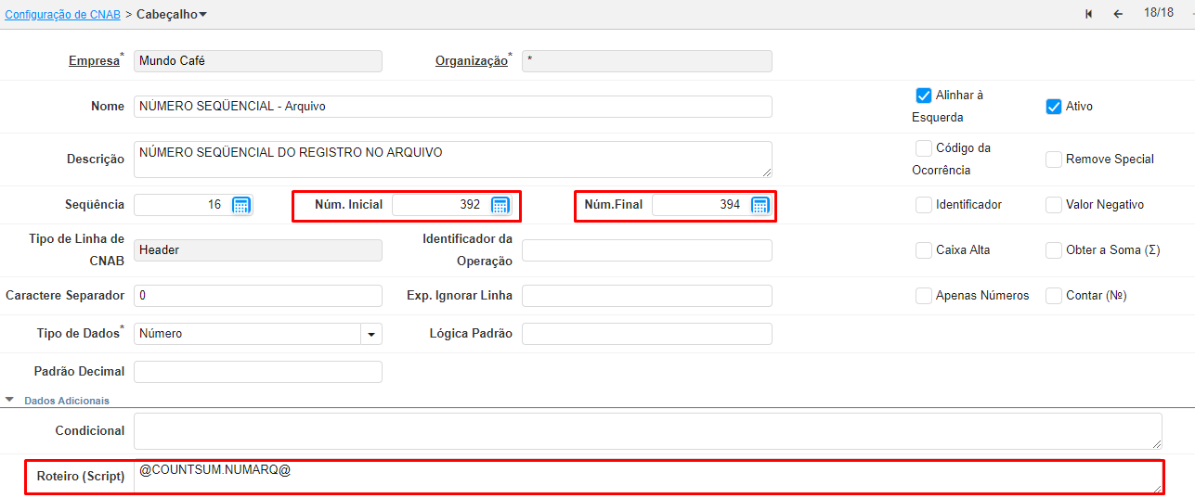Go to first record

pyautogui.click(x=1088, y=14)
